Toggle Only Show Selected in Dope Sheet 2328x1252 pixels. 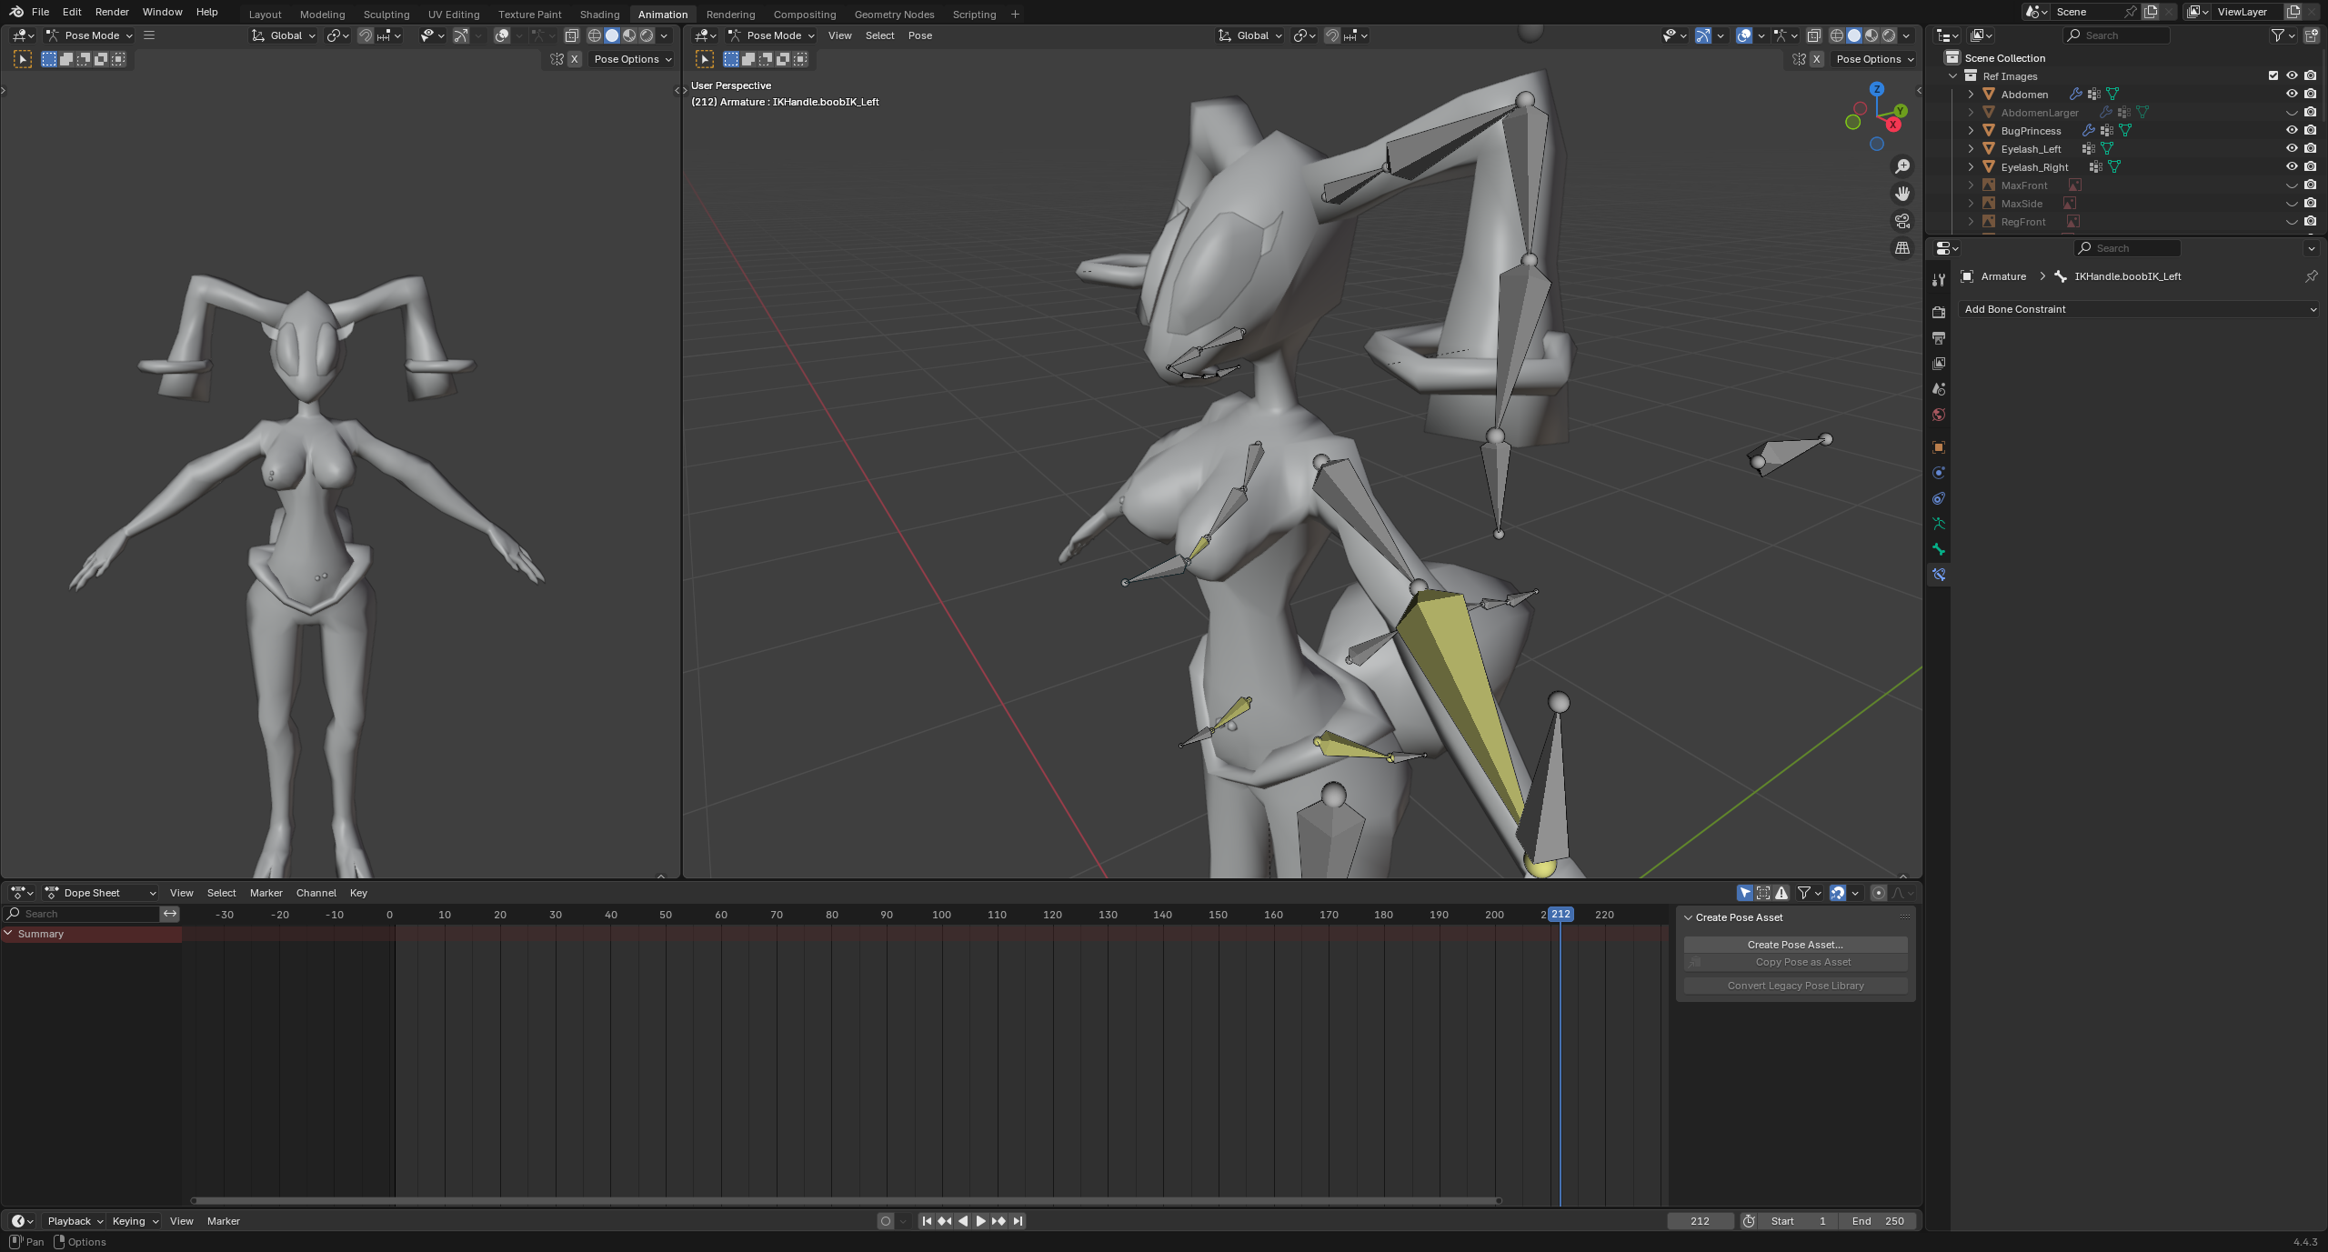click(1745, 893)
